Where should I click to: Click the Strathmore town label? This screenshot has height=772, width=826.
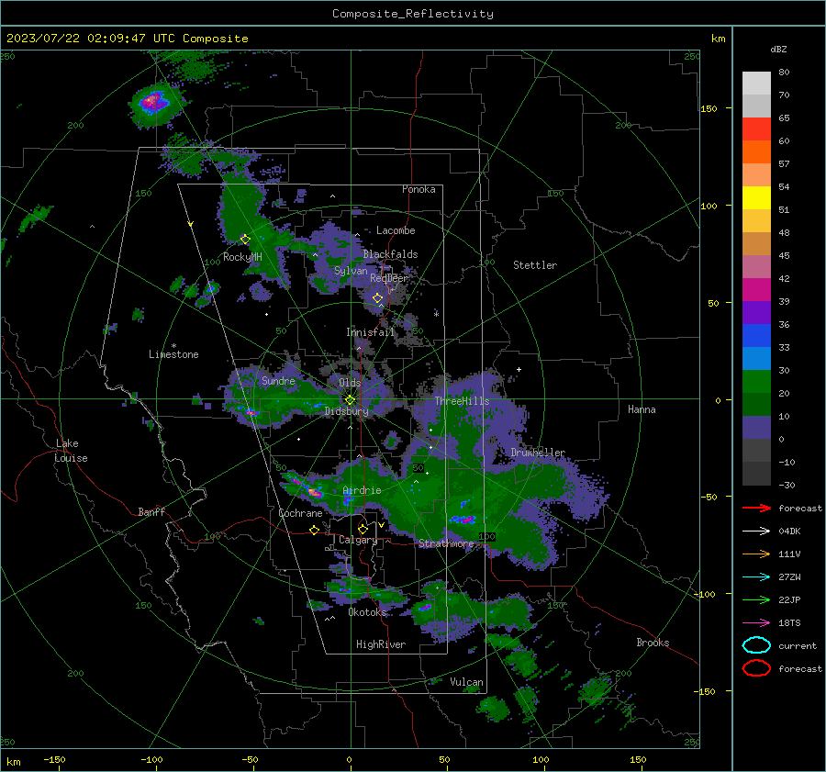(446, 543)
